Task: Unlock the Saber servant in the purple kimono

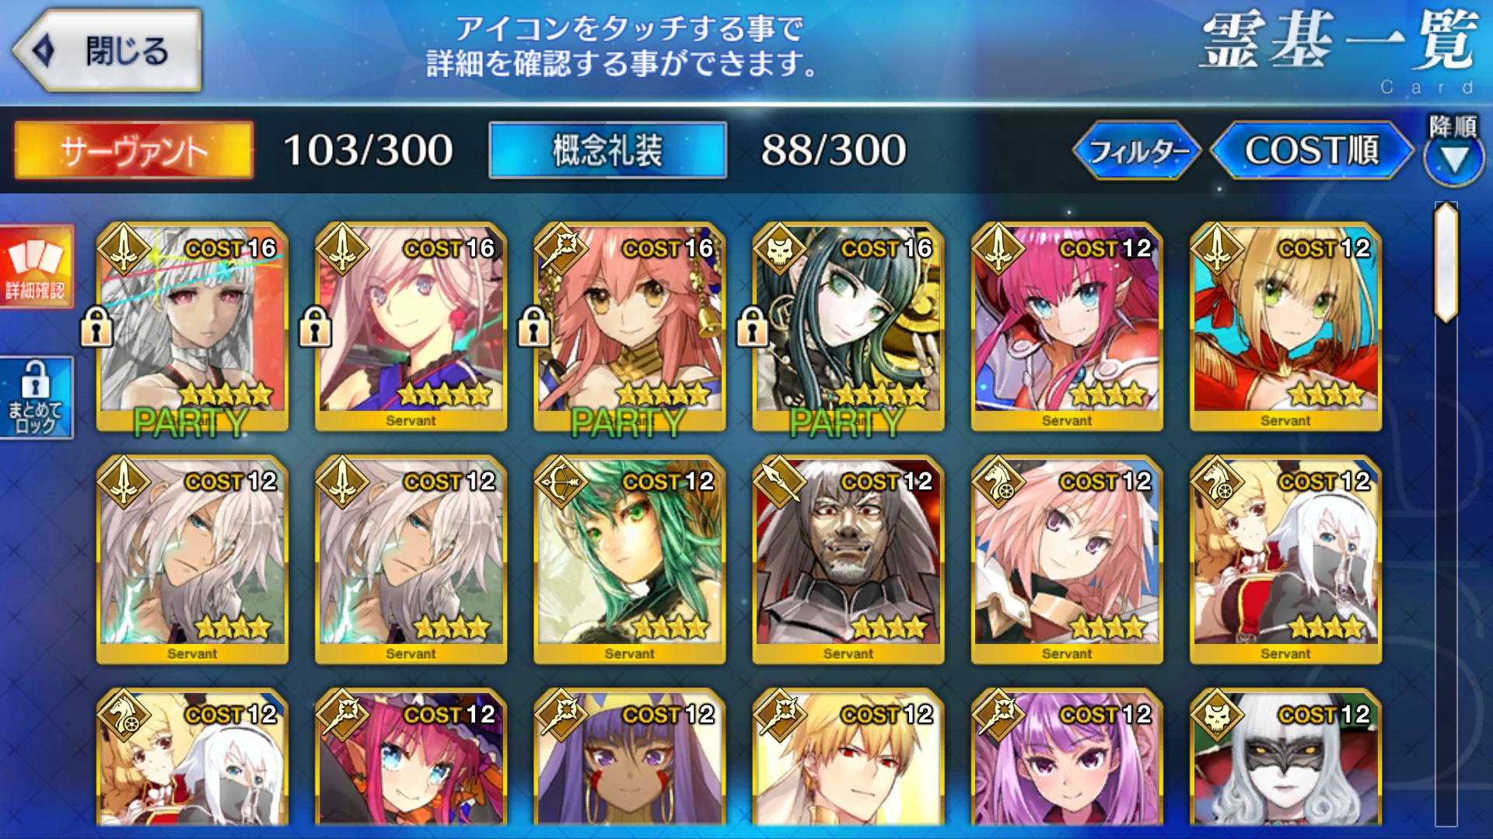Action: pyautogui.click(x=315, y=326)
